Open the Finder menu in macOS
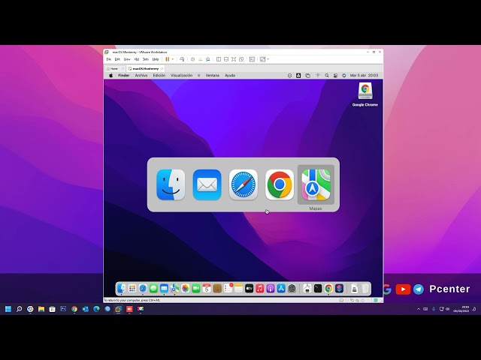 pyautogui.click(x=123, y=75)
